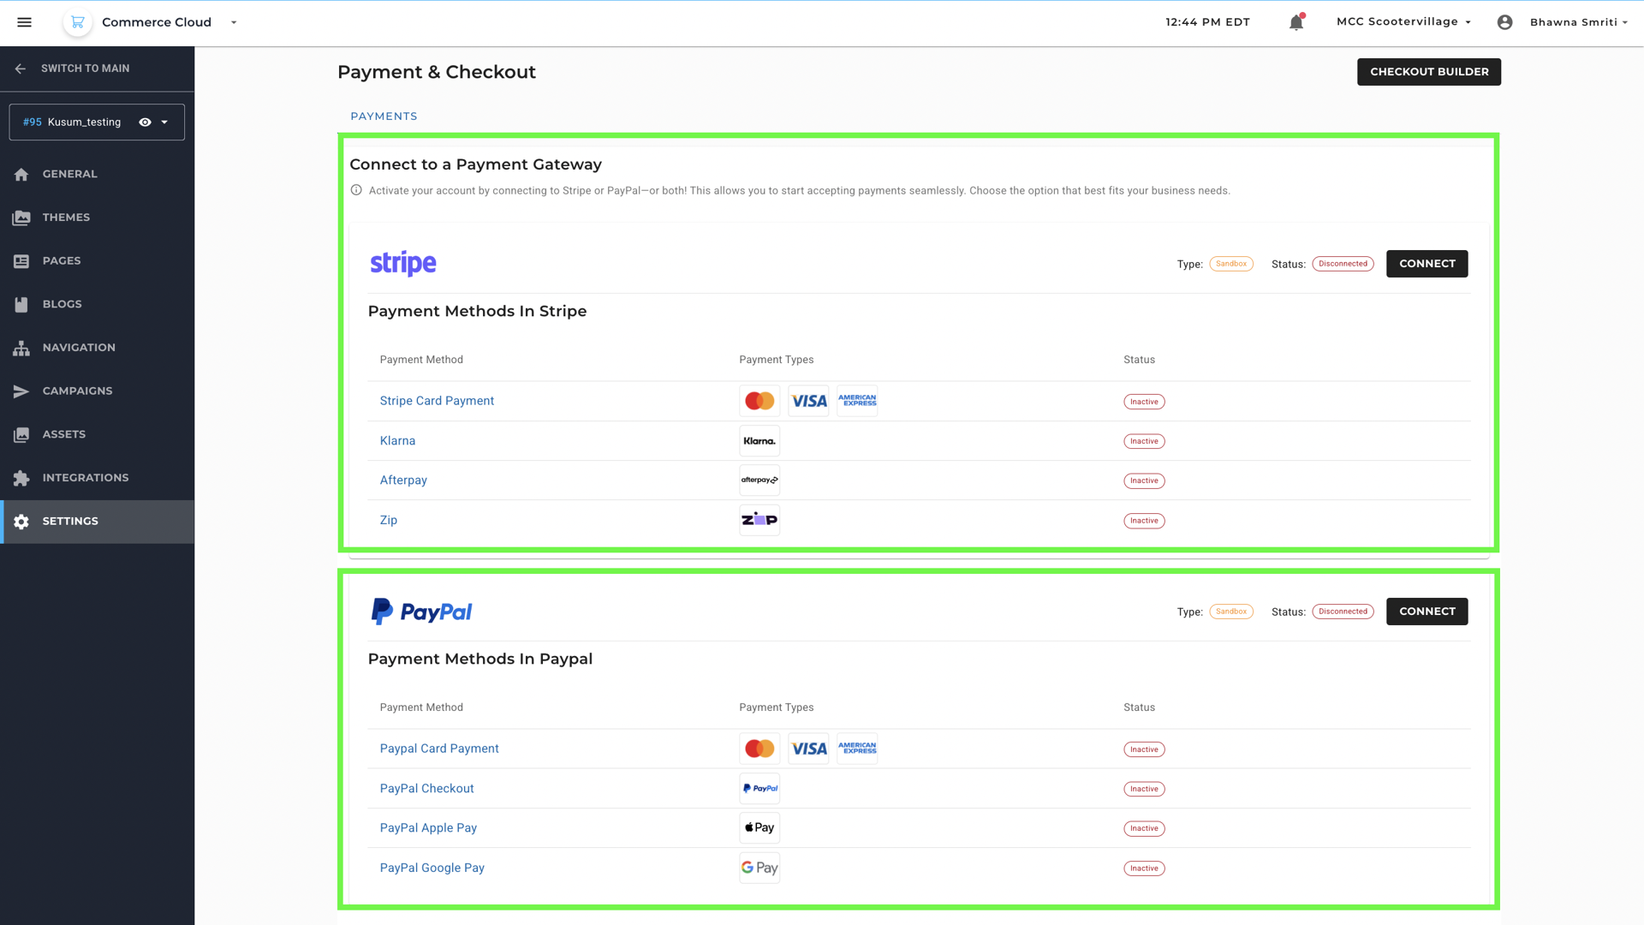Open the hamburger menu icon

tap(24, 22)
